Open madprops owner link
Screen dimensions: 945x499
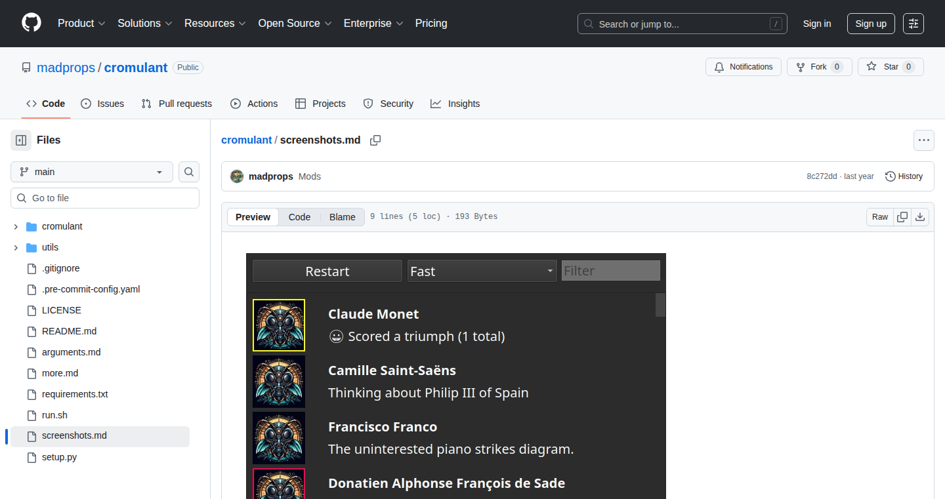click(x=66, y=68)
